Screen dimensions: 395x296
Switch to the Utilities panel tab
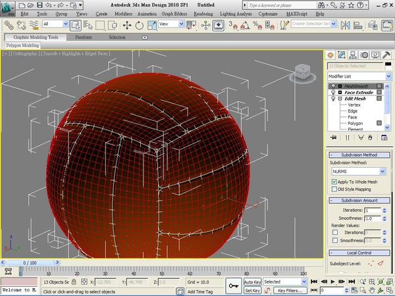[386, 55]
